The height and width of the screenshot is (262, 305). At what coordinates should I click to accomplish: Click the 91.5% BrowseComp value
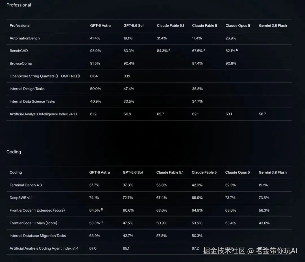95,64
